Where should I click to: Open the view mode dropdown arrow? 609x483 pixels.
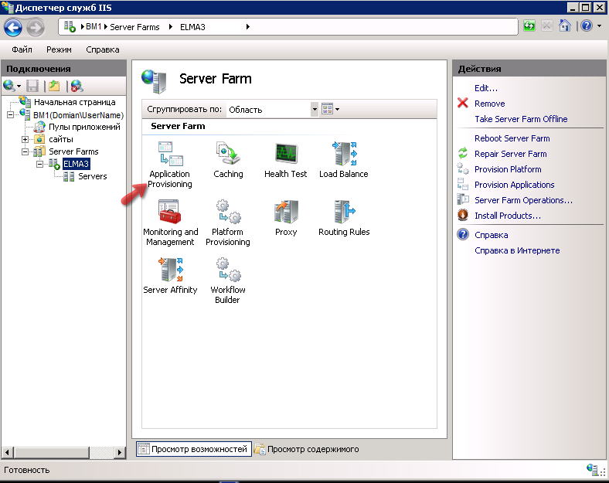pyautogui.click(x=337, y=110)
